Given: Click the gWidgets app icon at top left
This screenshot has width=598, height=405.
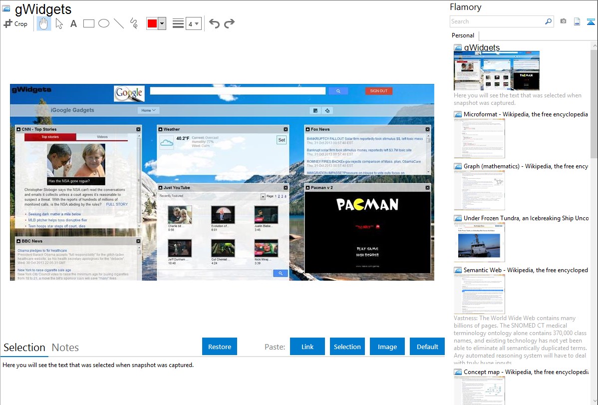Looking at the screenshot, I should coord(6,9).
